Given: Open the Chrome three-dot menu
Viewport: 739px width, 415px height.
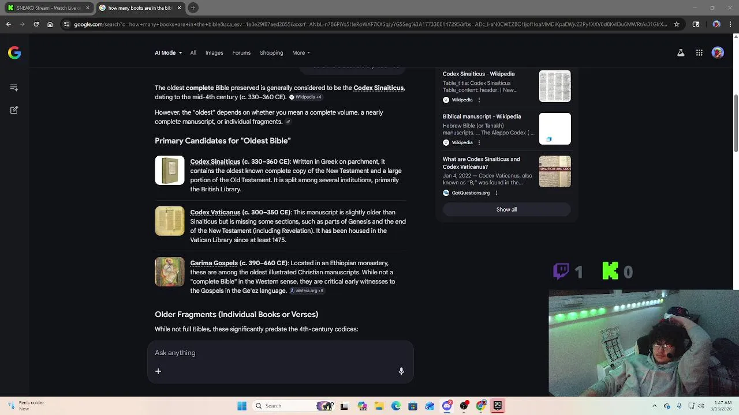Looking at the screenshot, I should pos(731,24).
